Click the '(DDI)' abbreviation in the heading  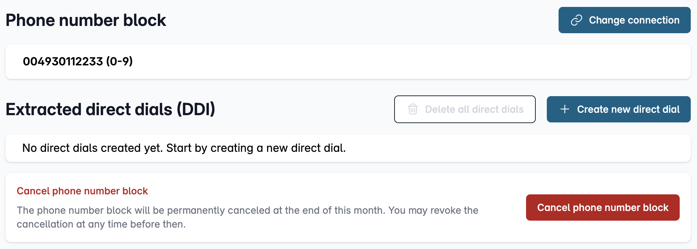coord(196,109)
